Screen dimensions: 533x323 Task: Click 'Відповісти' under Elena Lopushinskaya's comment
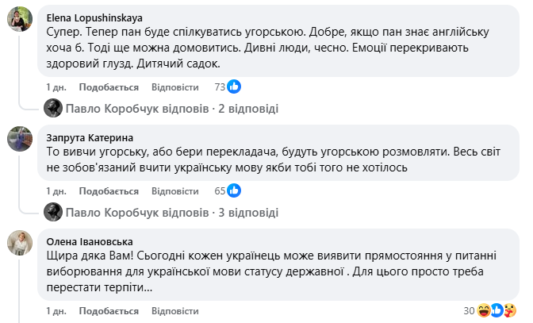pyautogui.click(x=174, y=87)
